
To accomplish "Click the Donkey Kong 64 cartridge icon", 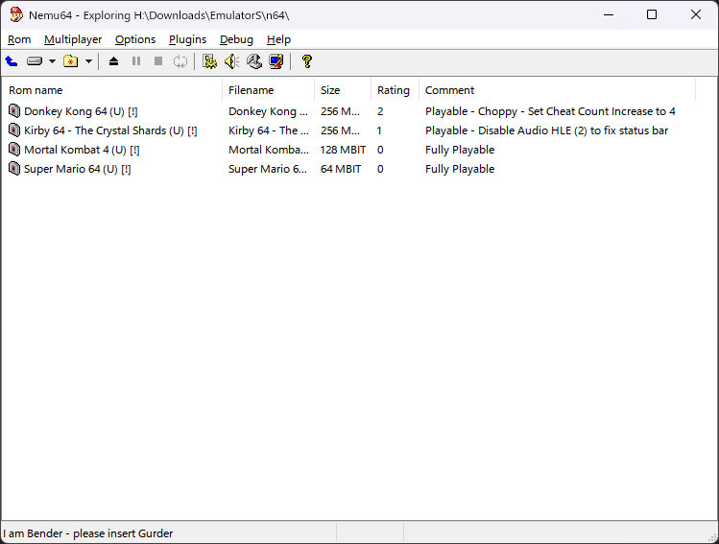I will [x=14, y=111].
